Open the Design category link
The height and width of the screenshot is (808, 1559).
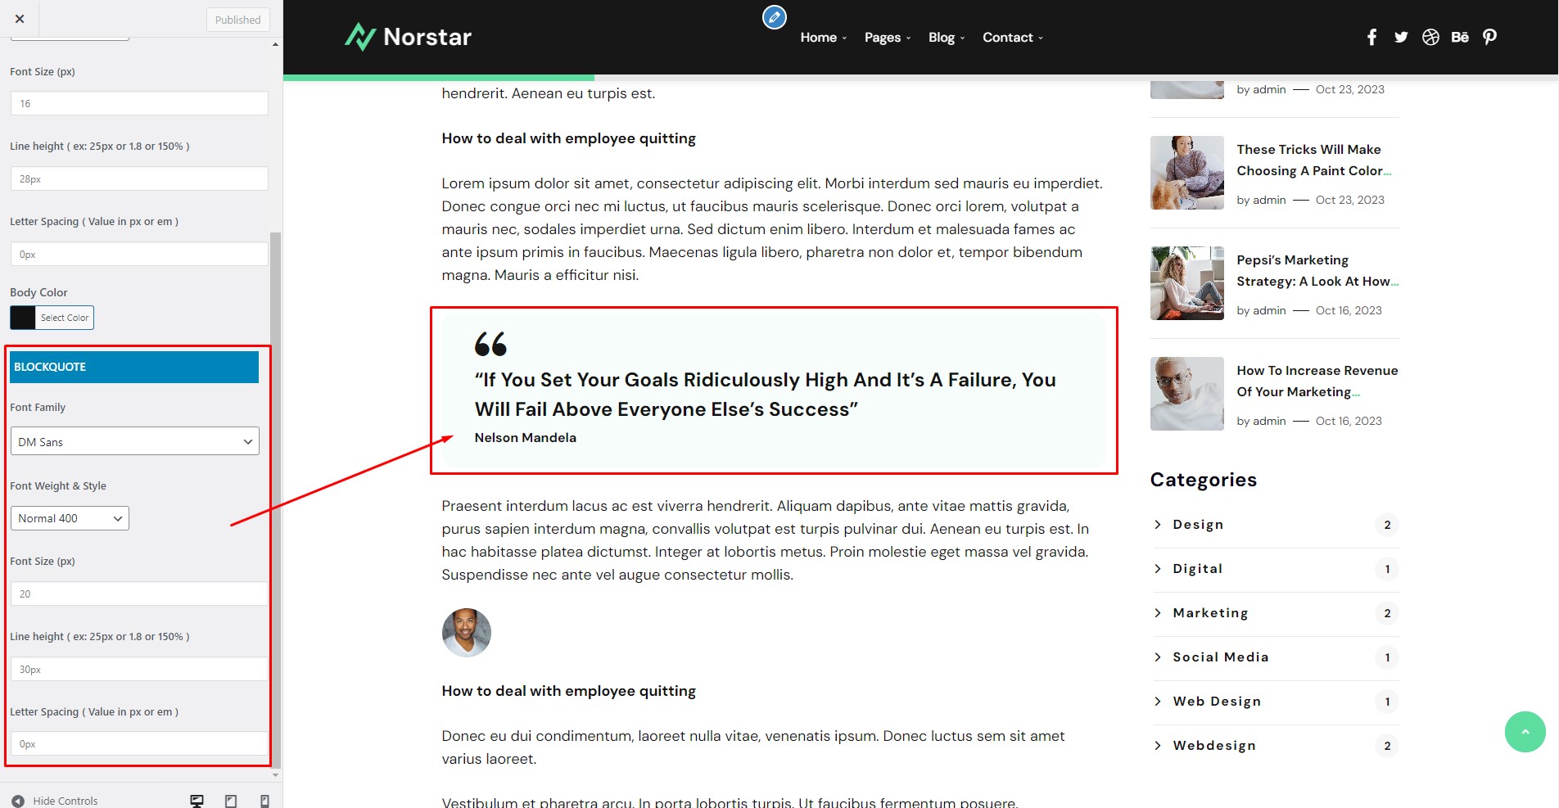[1198, 525]
